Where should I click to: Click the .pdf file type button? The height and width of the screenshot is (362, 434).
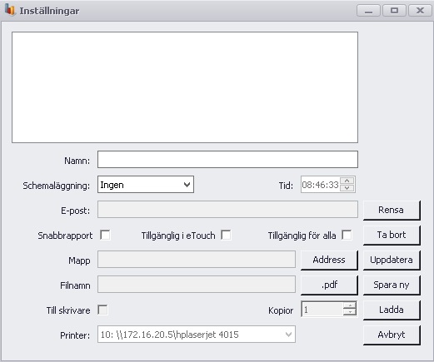point(329,285)
